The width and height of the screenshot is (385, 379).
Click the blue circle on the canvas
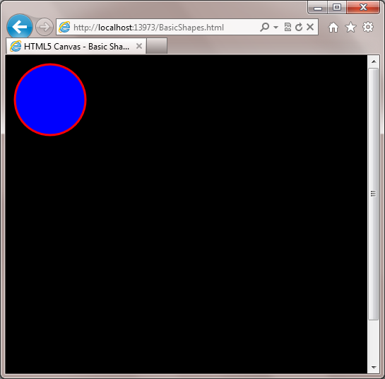(x=50, y=100)
